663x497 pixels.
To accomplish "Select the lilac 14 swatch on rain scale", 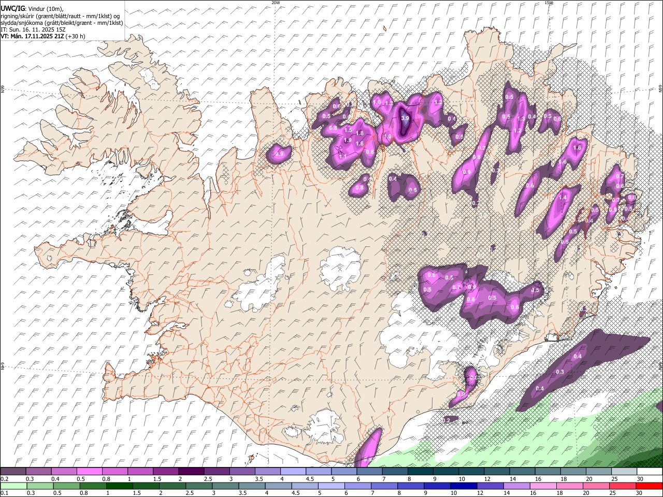I will click(x=517, y=486).
